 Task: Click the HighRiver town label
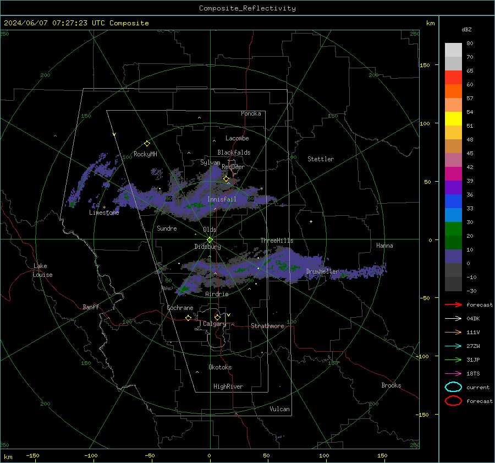coord(228,386)
